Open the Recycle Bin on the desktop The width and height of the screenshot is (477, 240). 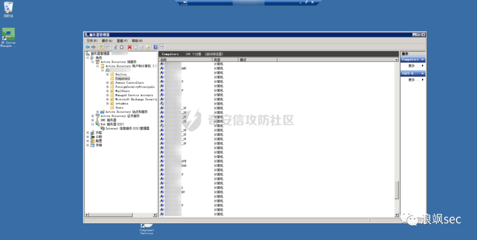8,9
